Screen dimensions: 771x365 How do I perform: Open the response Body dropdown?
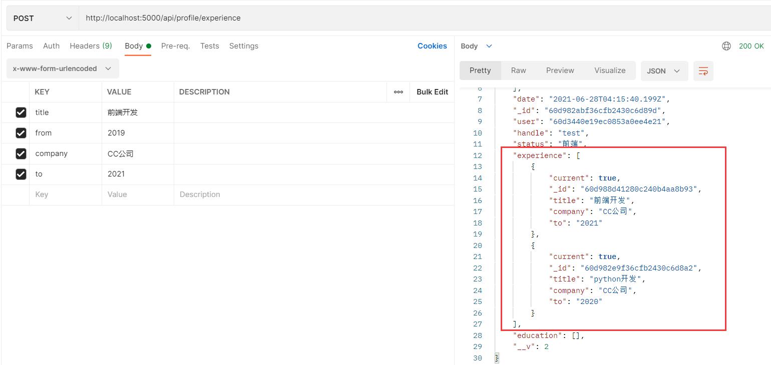(476, 46)
